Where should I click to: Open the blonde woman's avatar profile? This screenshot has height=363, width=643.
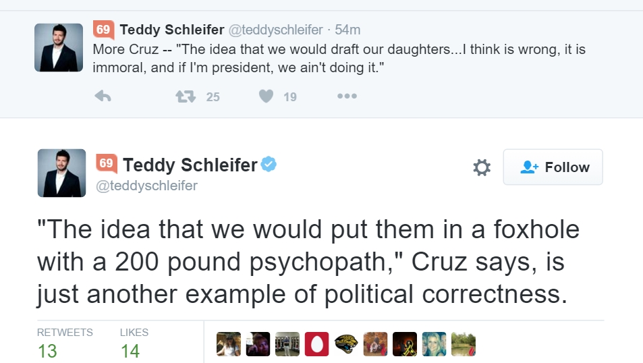pyautogui.click(x=435, y=343)
